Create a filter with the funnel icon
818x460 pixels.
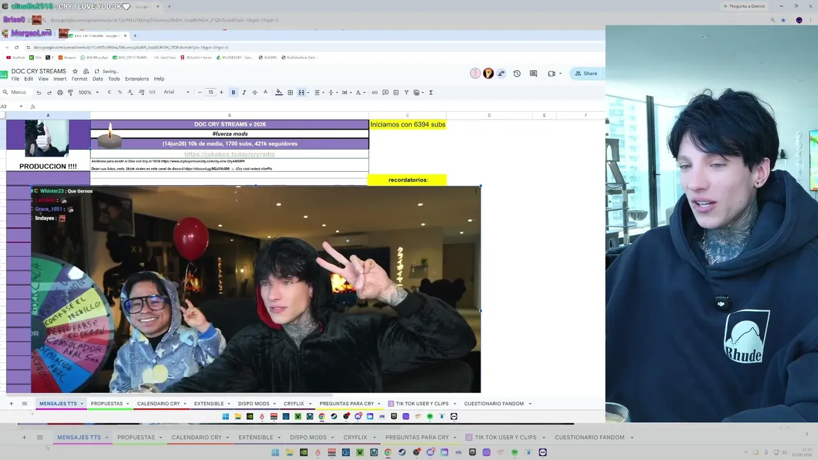coord(406,93)
